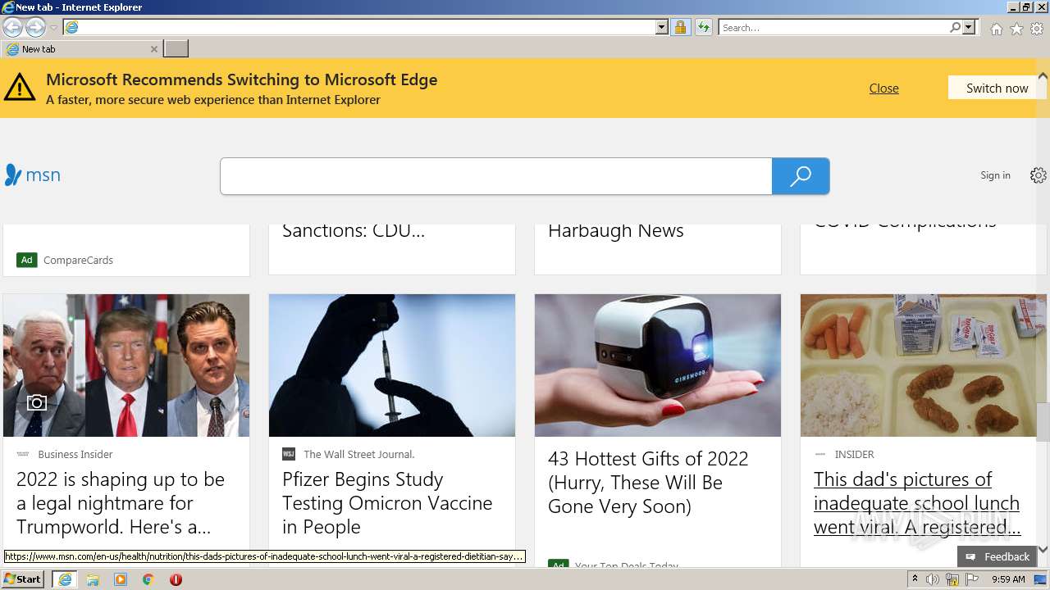This screenshot has width=1050, height=590.
Task: Click the browser Forward arrow button
Action: (35, 28)
